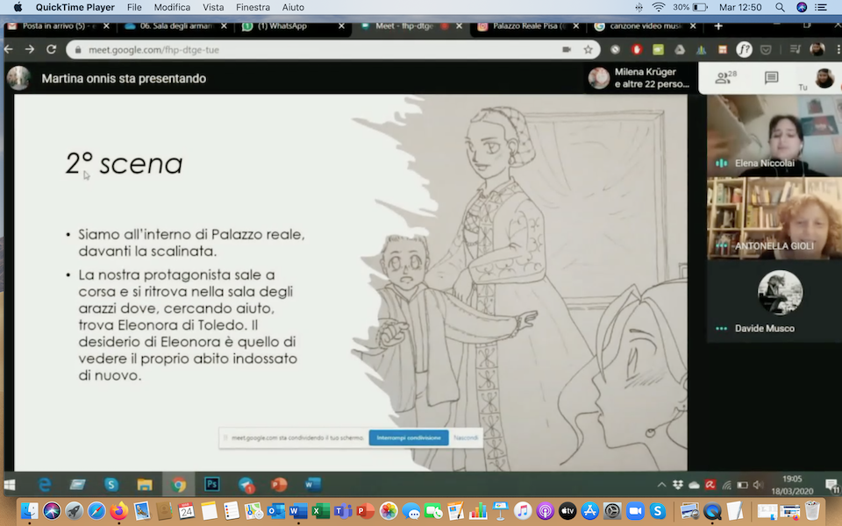Open the Finestra menu

click(253, 7)
